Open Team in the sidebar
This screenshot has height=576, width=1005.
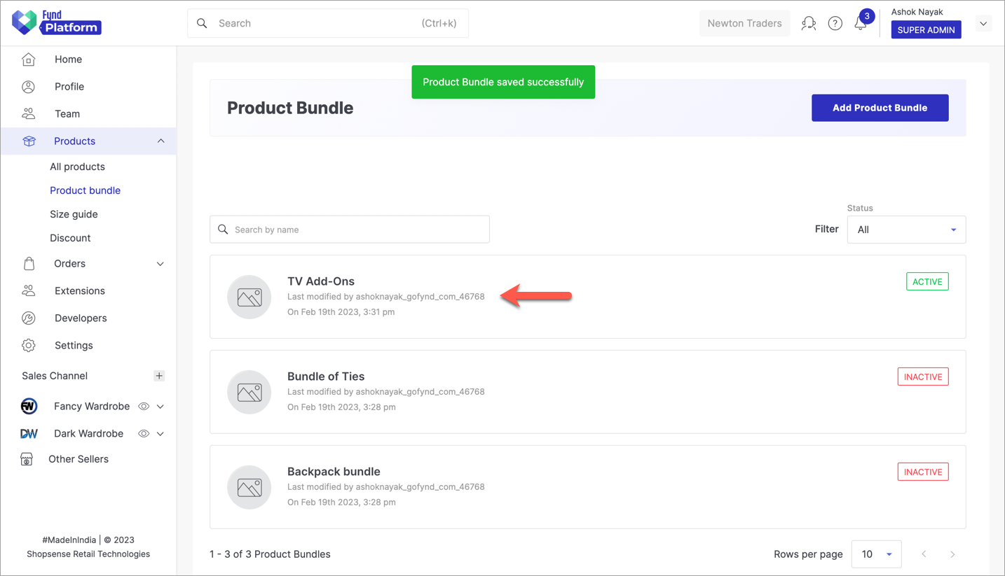pos(67,113)
